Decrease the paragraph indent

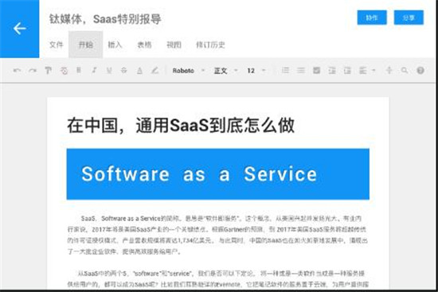tap(332, 71)
